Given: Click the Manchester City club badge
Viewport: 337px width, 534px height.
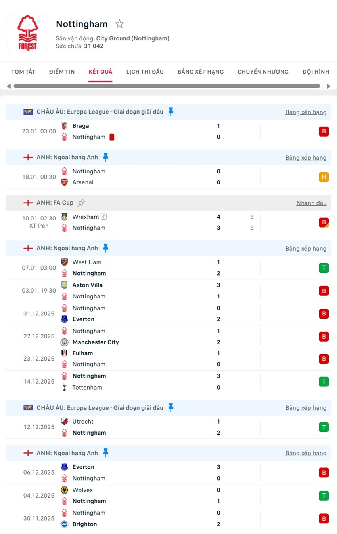Looking at the screenshot, I should pos(65,342).
